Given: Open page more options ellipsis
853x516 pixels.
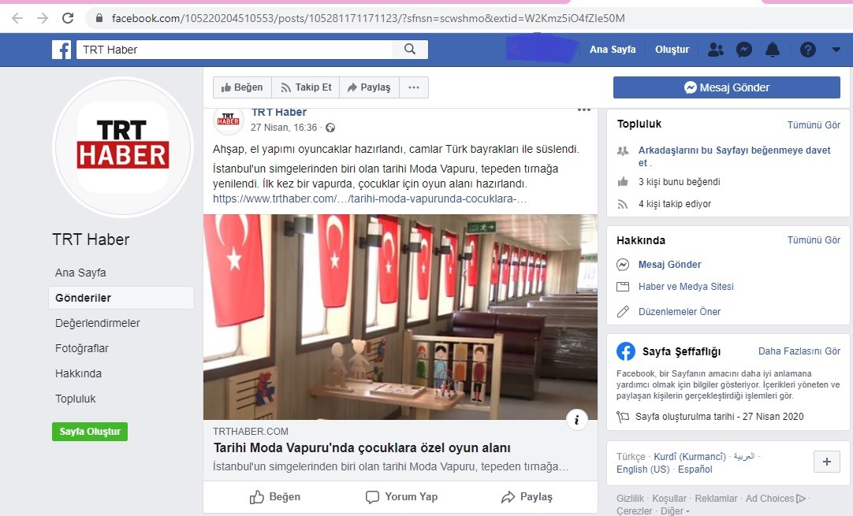Looking at the screenshot, I should coord(414,87).
